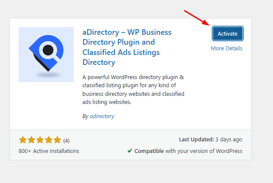Click the fifth rating star
273x183 pixels.
pyautogui.click(x=57, y=140)
